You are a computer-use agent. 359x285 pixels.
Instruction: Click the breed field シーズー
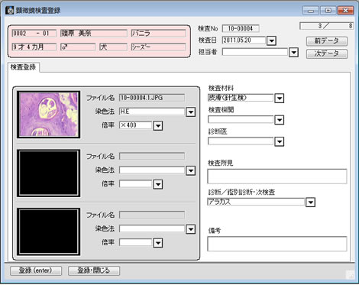tap(158, 47)
